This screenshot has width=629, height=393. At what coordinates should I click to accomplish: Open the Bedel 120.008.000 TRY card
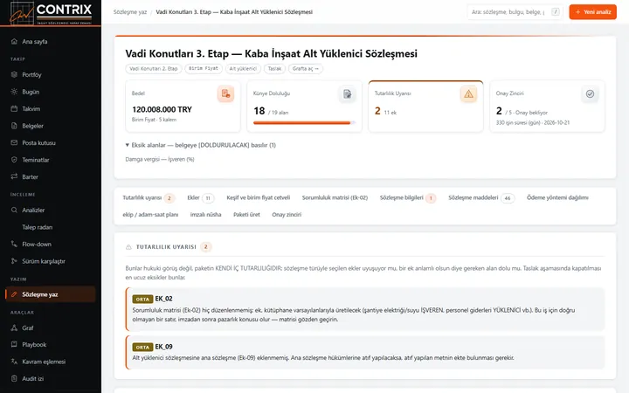pos(183,107)
